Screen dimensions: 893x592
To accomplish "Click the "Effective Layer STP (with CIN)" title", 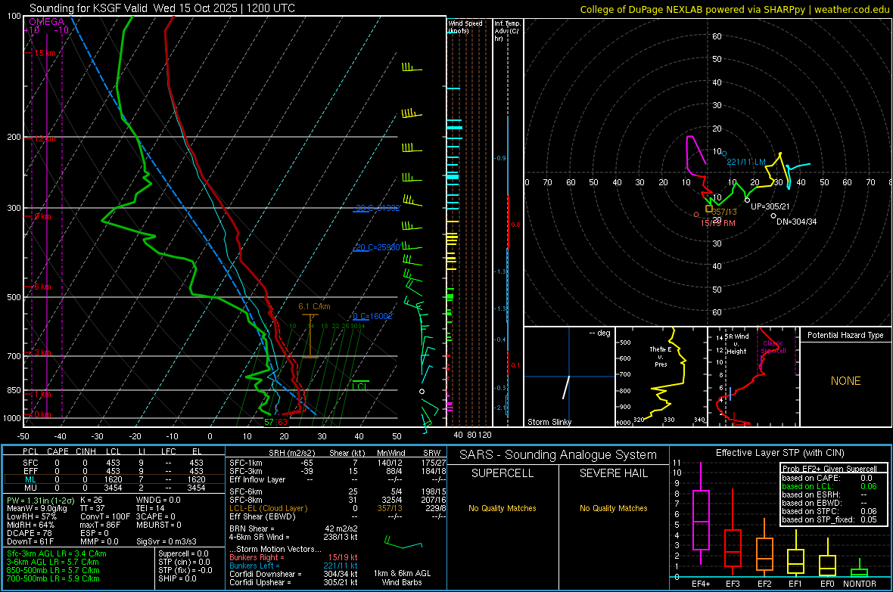I will 779,453.
